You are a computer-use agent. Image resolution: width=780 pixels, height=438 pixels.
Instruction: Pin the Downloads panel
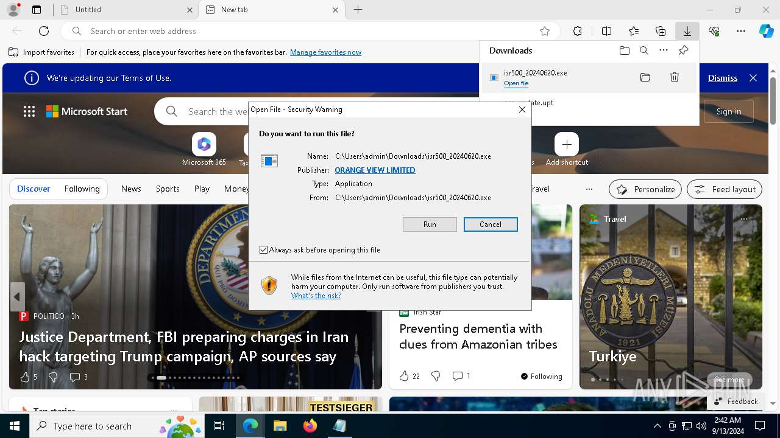pyautogui.click(x=683, y=50)
